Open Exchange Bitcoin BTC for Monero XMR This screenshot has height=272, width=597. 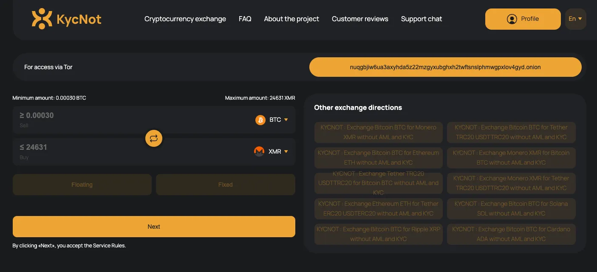(379, 132)
